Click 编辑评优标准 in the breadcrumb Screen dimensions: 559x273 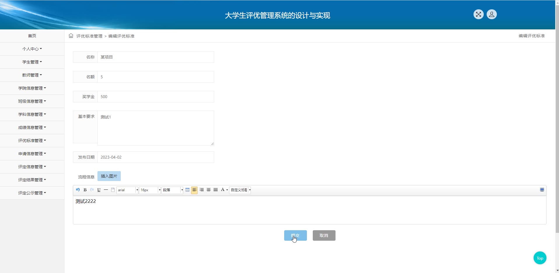pyautogui.click(x=121, y=36)
